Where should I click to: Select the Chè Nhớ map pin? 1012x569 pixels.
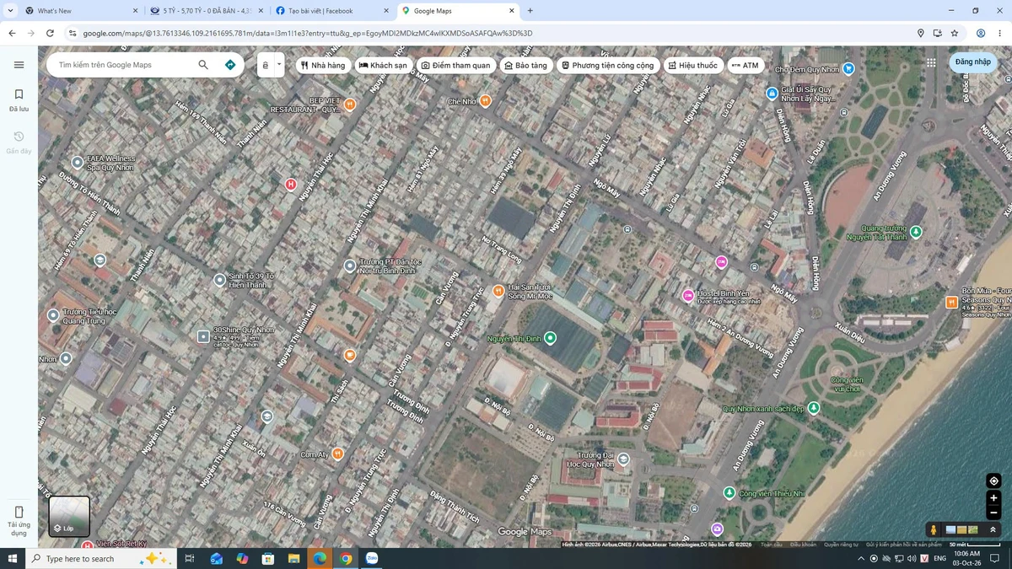(485, 101)
